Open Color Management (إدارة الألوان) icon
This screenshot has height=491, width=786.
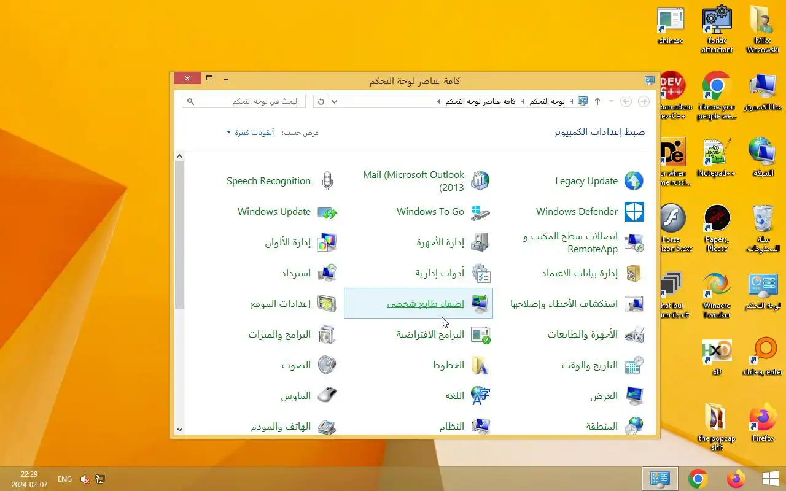[x=327, y=242]
